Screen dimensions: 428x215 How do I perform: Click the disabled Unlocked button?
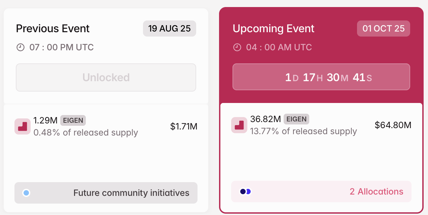[x=106, y=77]
